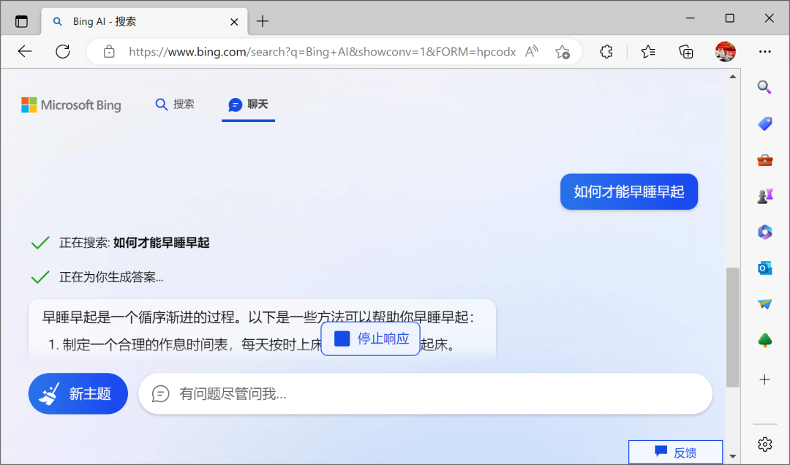
Task: Toggle the read aloud icon in address bar
Action: tap(532, 51)
